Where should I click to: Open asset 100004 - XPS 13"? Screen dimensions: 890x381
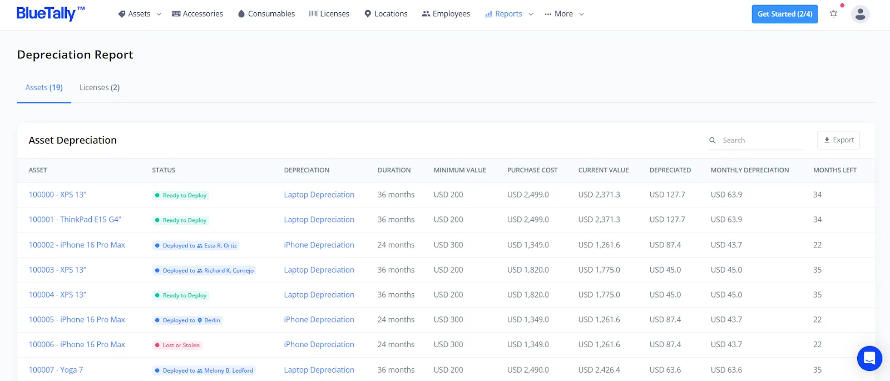click(x=58, y=295)
